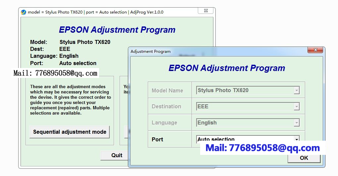Click the 'Language:' label in main window
This screenshot has height=176, width=338.
click(43, 56)
